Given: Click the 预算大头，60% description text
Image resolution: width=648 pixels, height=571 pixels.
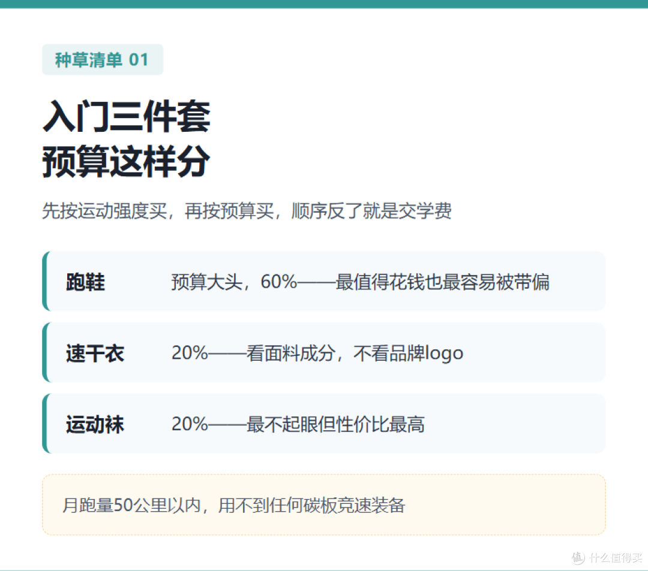Looking at the screenshot, I should pyautogui.click(x=361, y=282).
